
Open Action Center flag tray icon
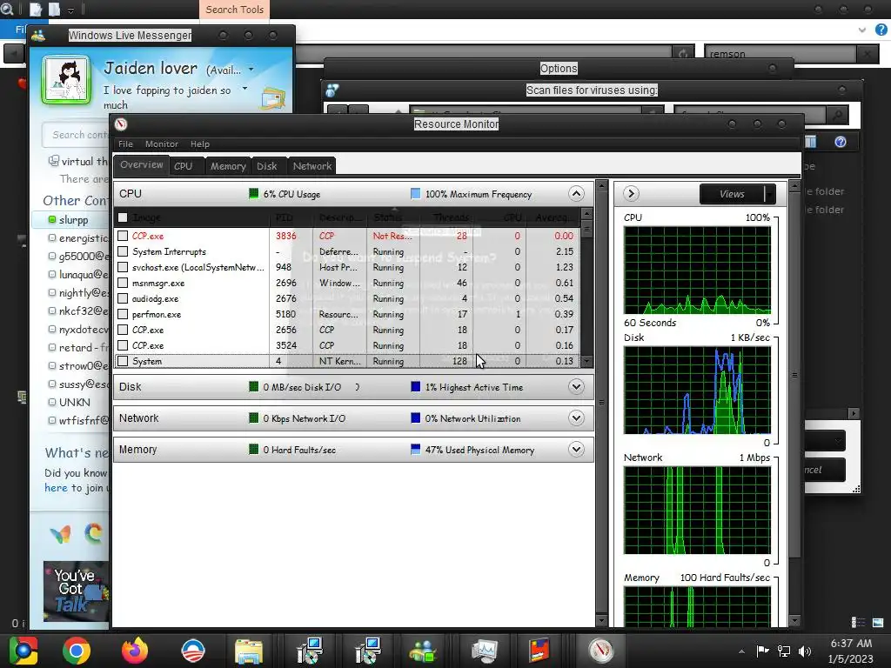(762, 651)
